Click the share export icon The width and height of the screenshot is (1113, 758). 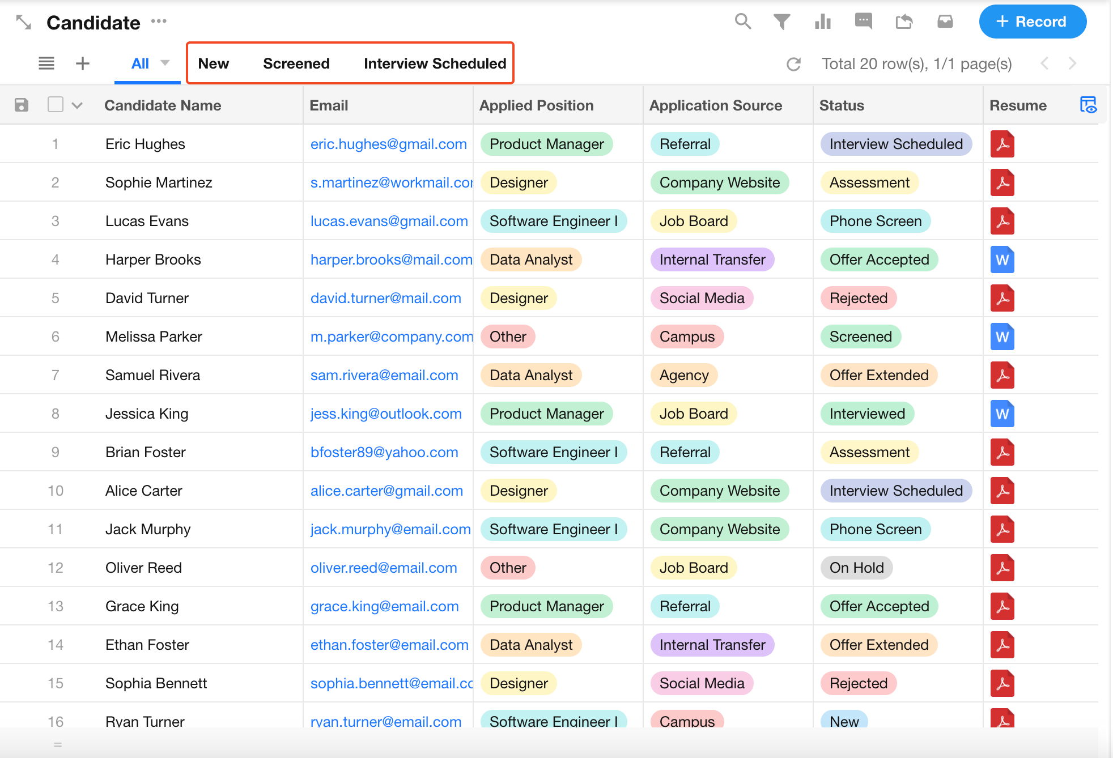point(904,22)
